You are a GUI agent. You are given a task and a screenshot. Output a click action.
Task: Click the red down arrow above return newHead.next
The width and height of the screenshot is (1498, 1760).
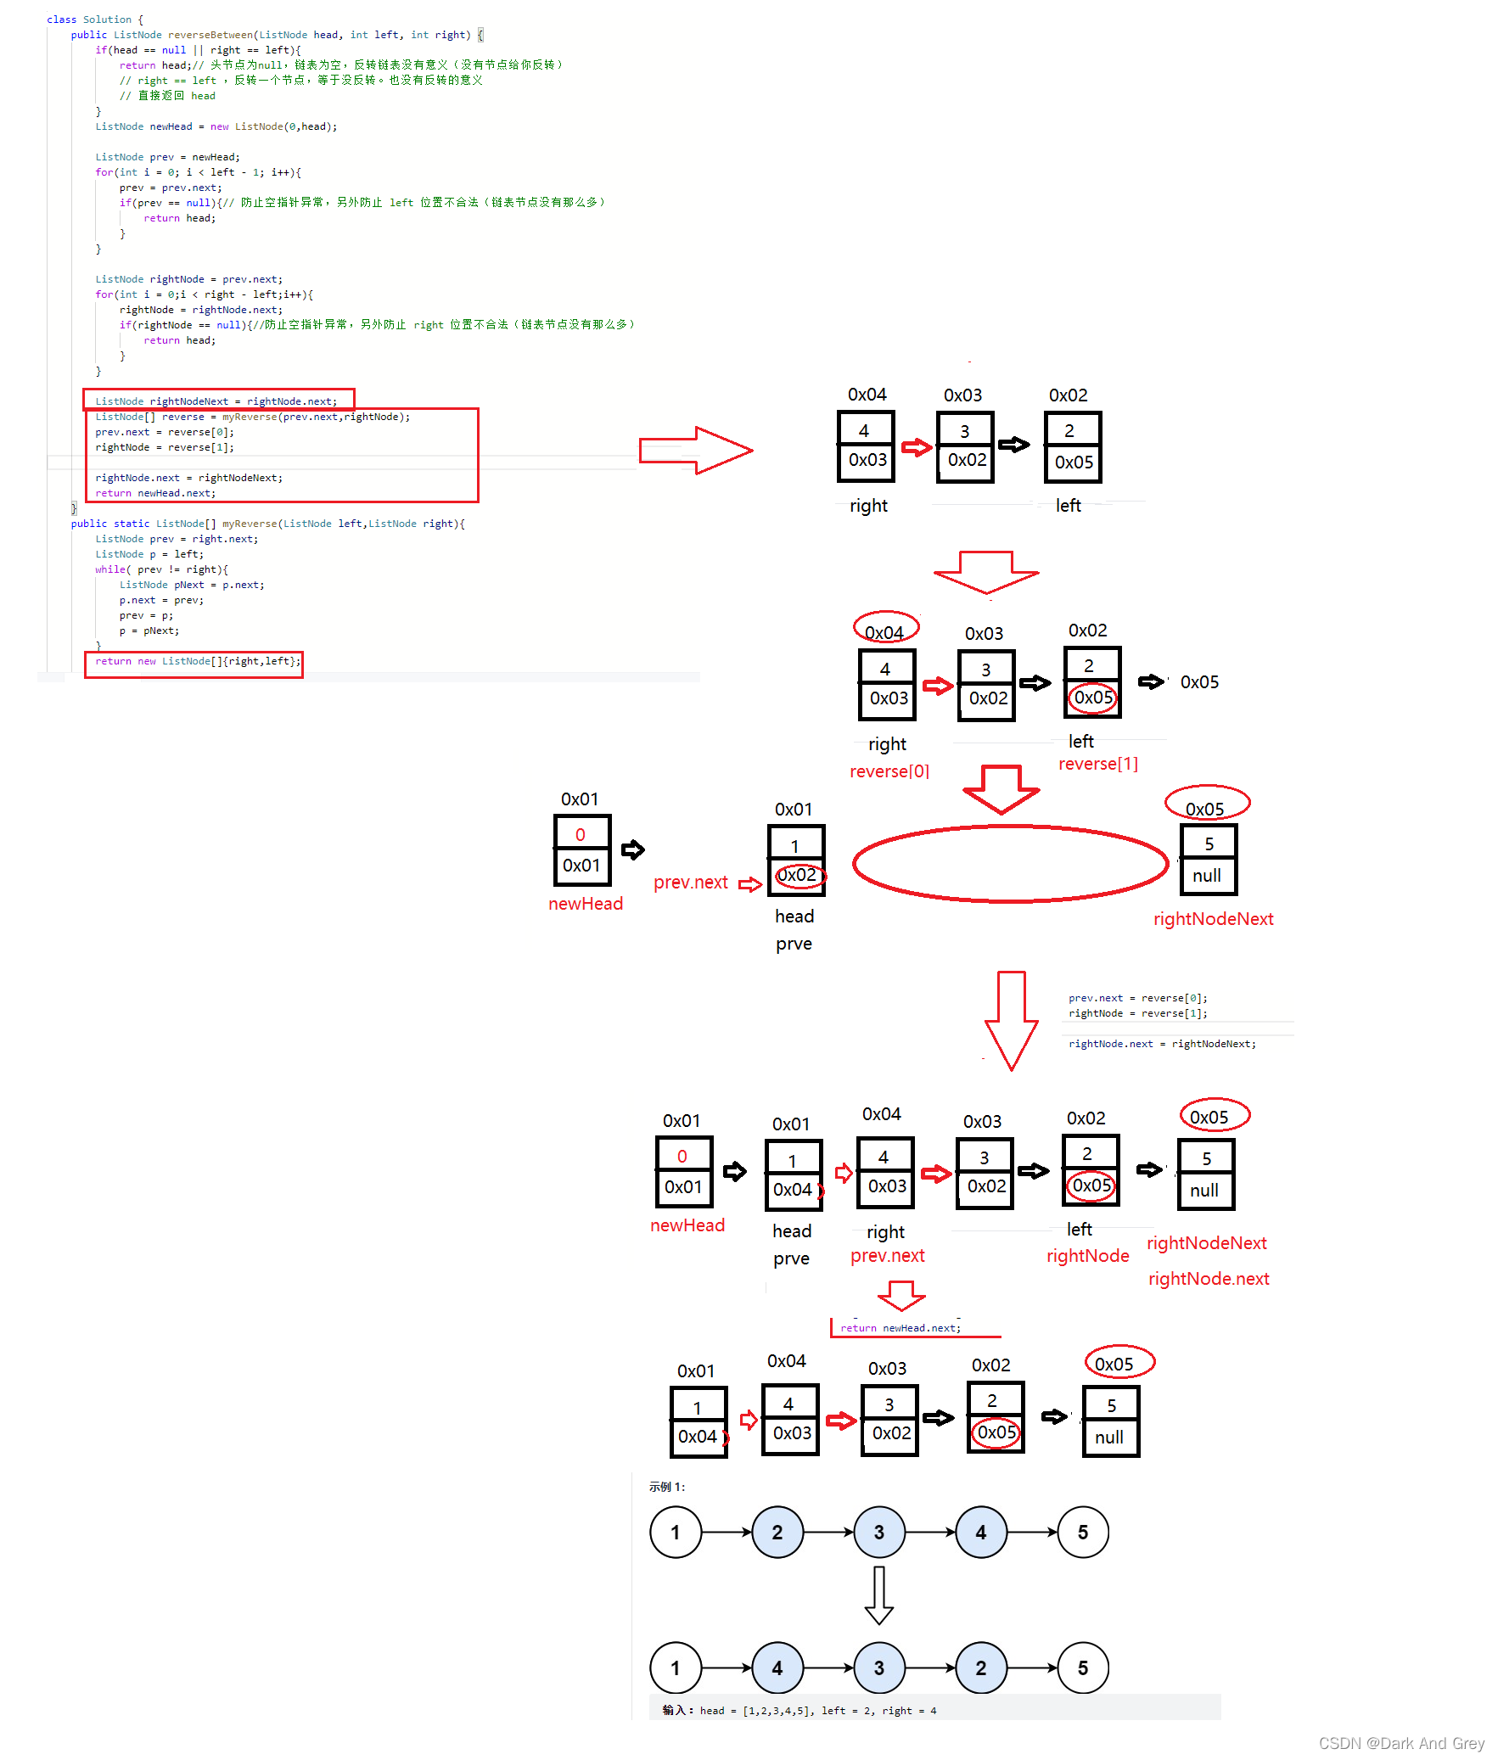[900, 1296]
